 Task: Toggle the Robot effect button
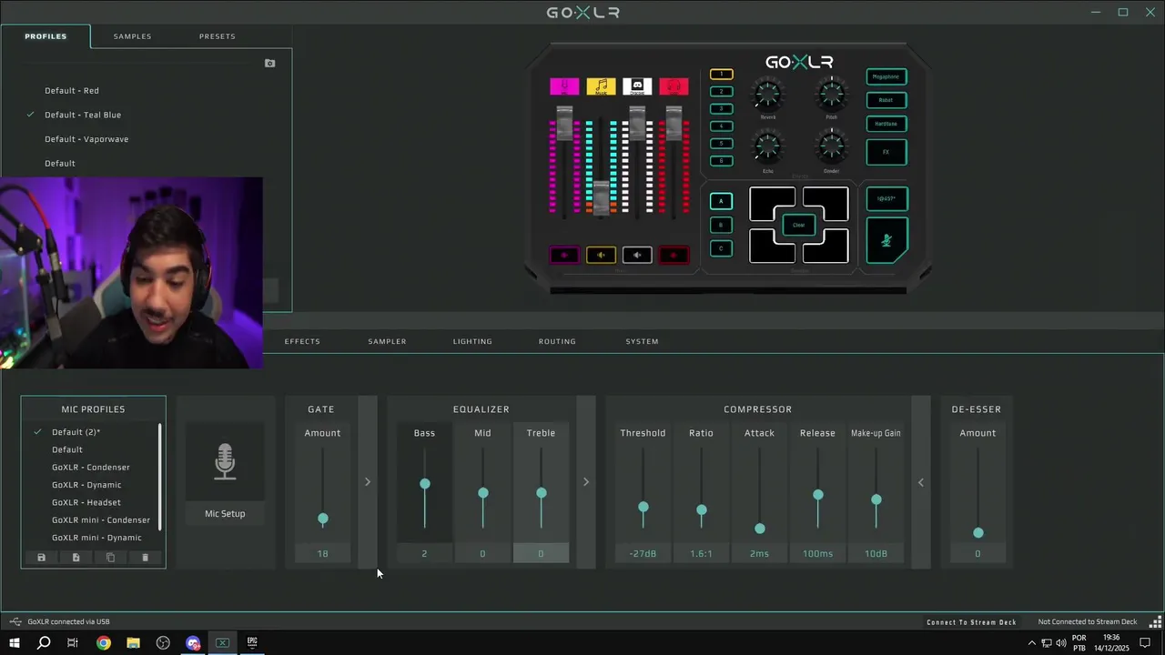pos(886,100)
